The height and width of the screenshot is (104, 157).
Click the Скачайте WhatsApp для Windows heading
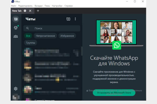click(x=114, y=61)
